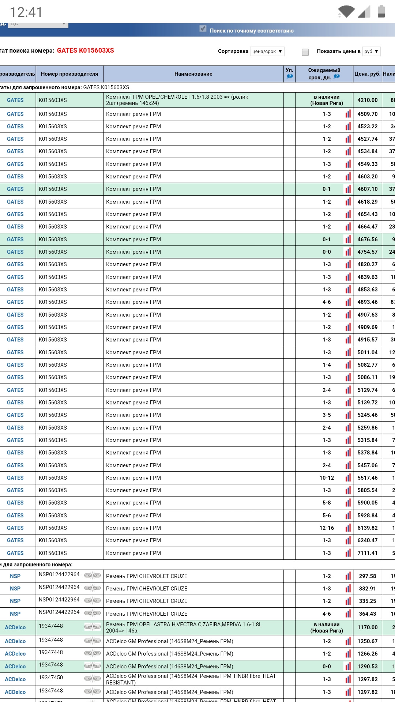Click the chart icon in the 4607.10 row
The image size is (395, 702).
coord(348,189)
